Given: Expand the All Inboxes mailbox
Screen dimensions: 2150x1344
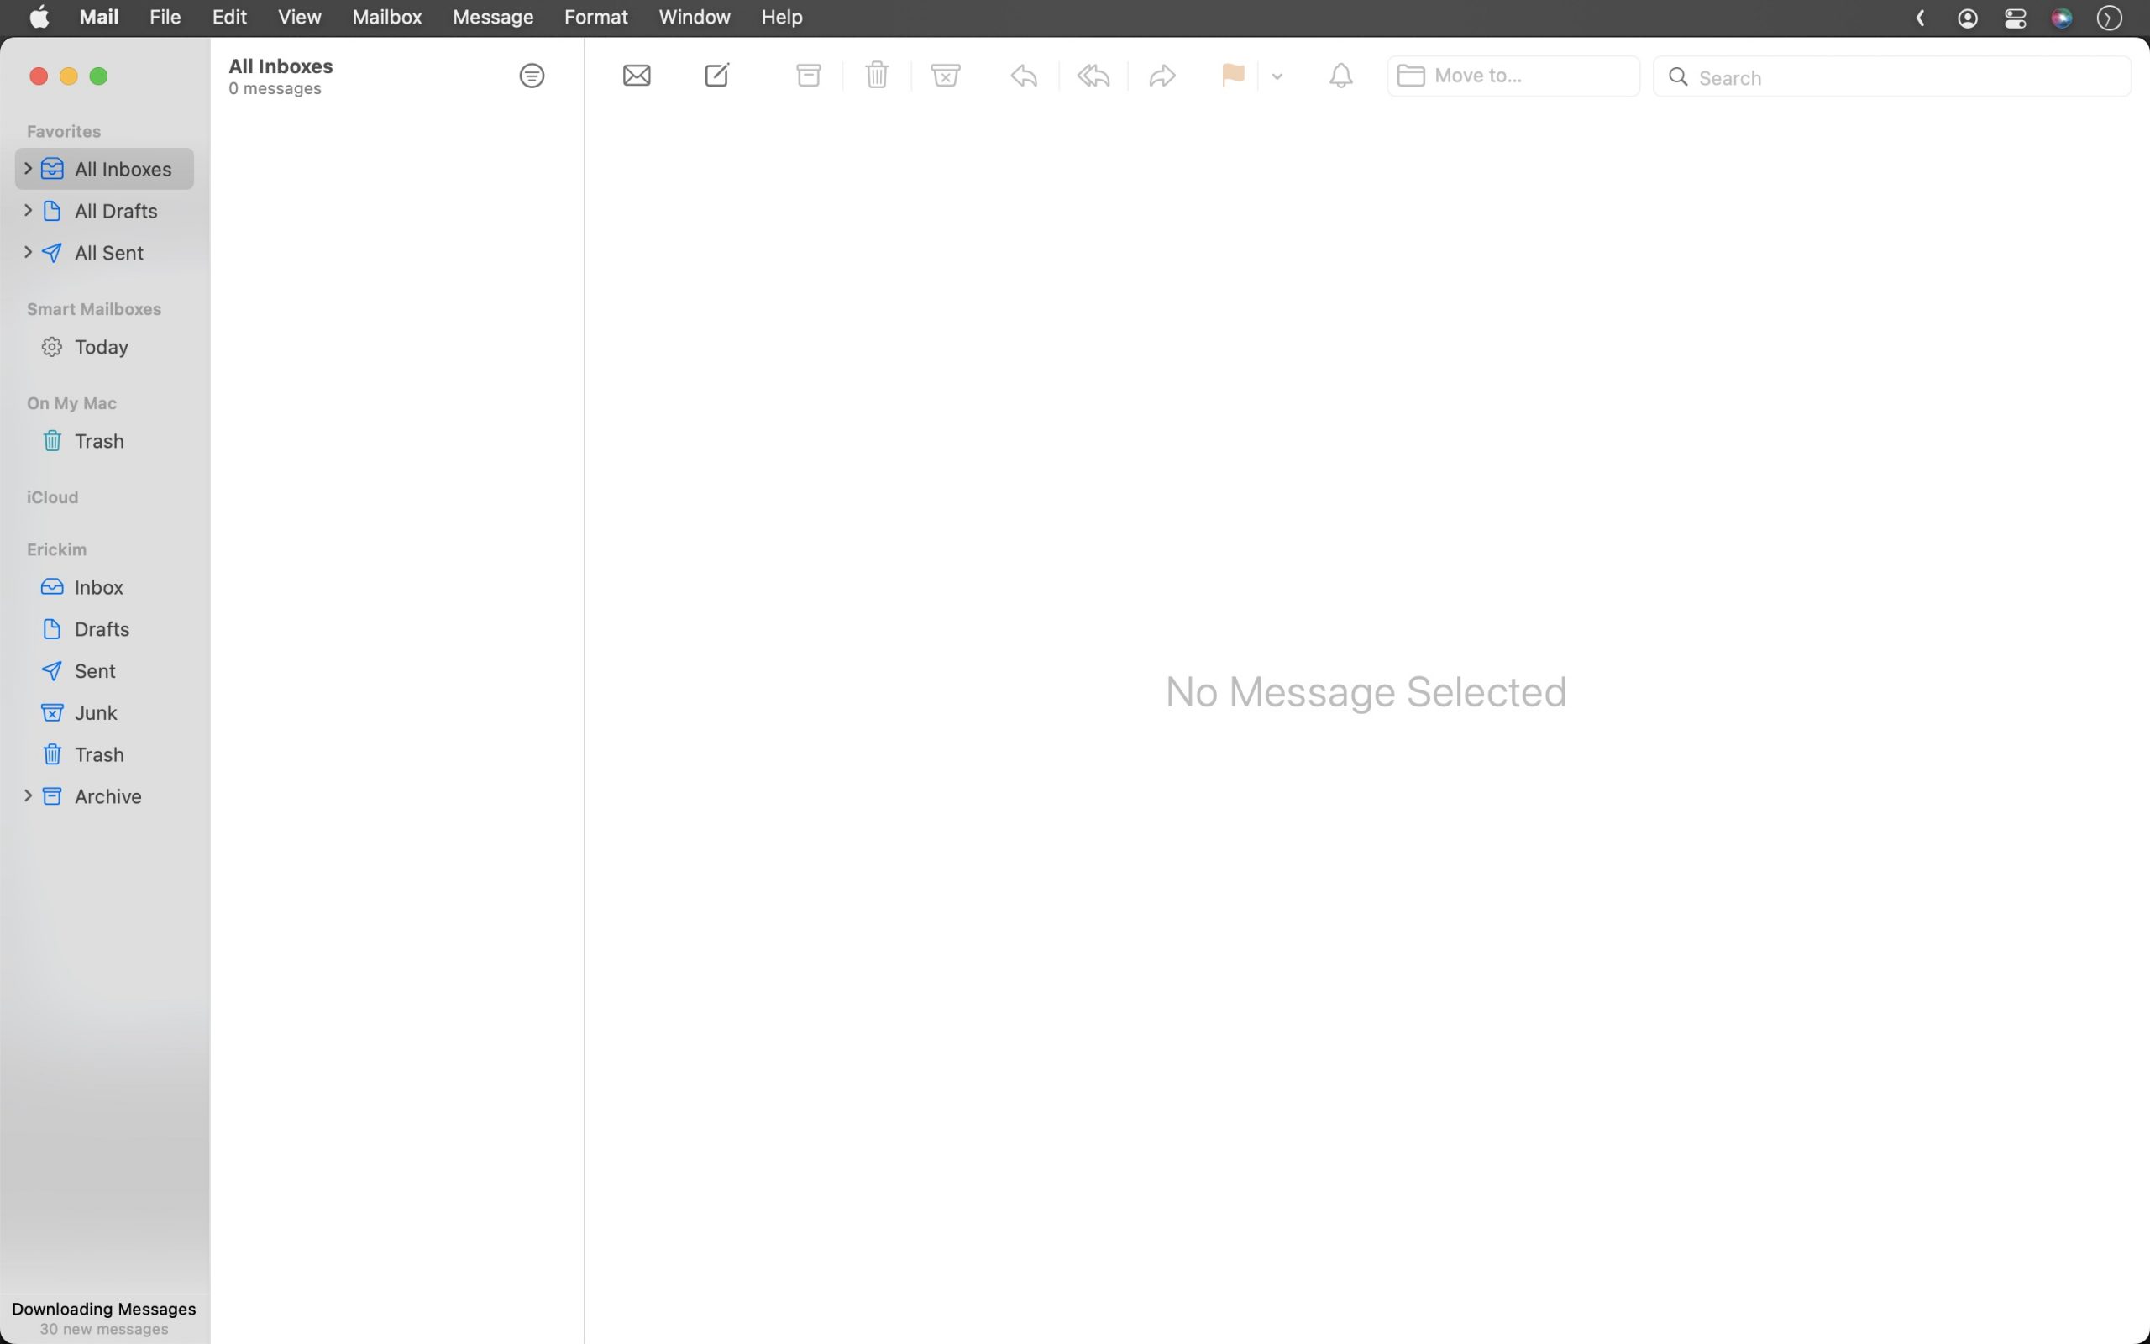Looking at the screenshot, I should tap(28, 168).
